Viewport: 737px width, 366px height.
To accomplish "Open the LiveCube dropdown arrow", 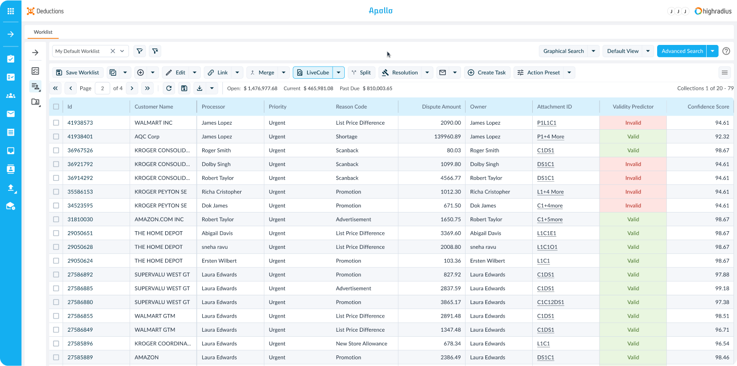I will click(339, 73).
